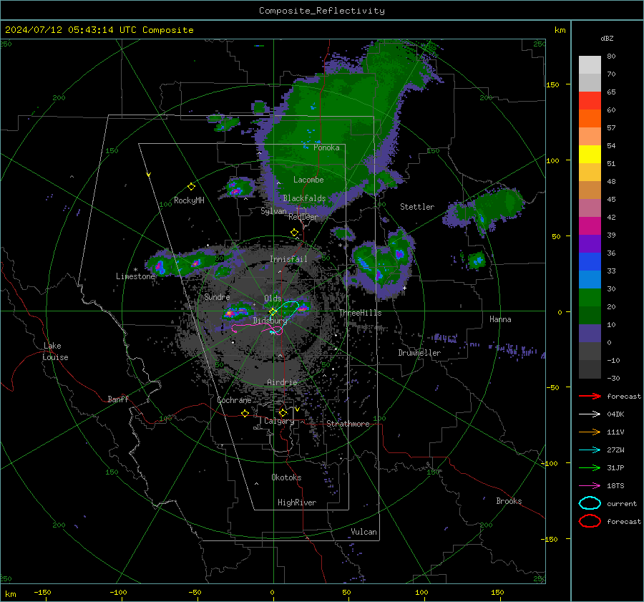Select the orange 111V arrow legend icon
This screenshot has width=644, height=602.
coord(590,432)
